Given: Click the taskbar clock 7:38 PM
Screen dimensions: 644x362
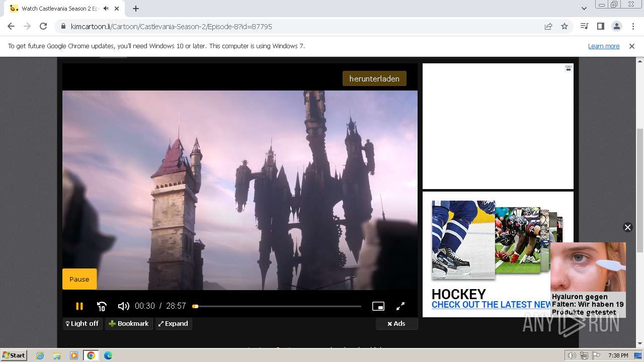Looking at the screenshot, I should [x=618, y=355].
